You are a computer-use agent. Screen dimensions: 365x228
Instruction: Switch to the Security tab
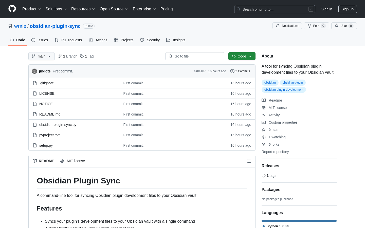(x=150, y=40)
